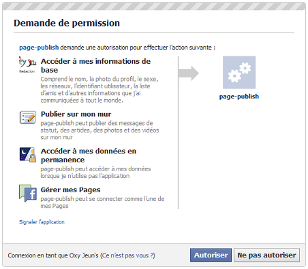Screen dimensions: 308x269
Task: Click the description starting 'Comprend le nom'
Action: tap(99, 90)
